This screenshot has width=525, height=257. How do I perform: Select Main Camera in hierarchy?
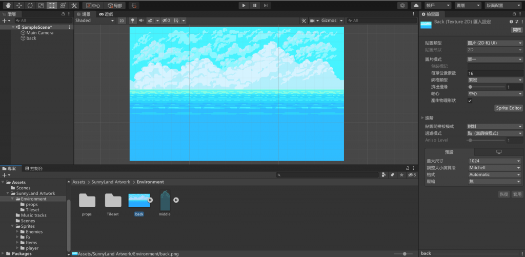(40, 33)
